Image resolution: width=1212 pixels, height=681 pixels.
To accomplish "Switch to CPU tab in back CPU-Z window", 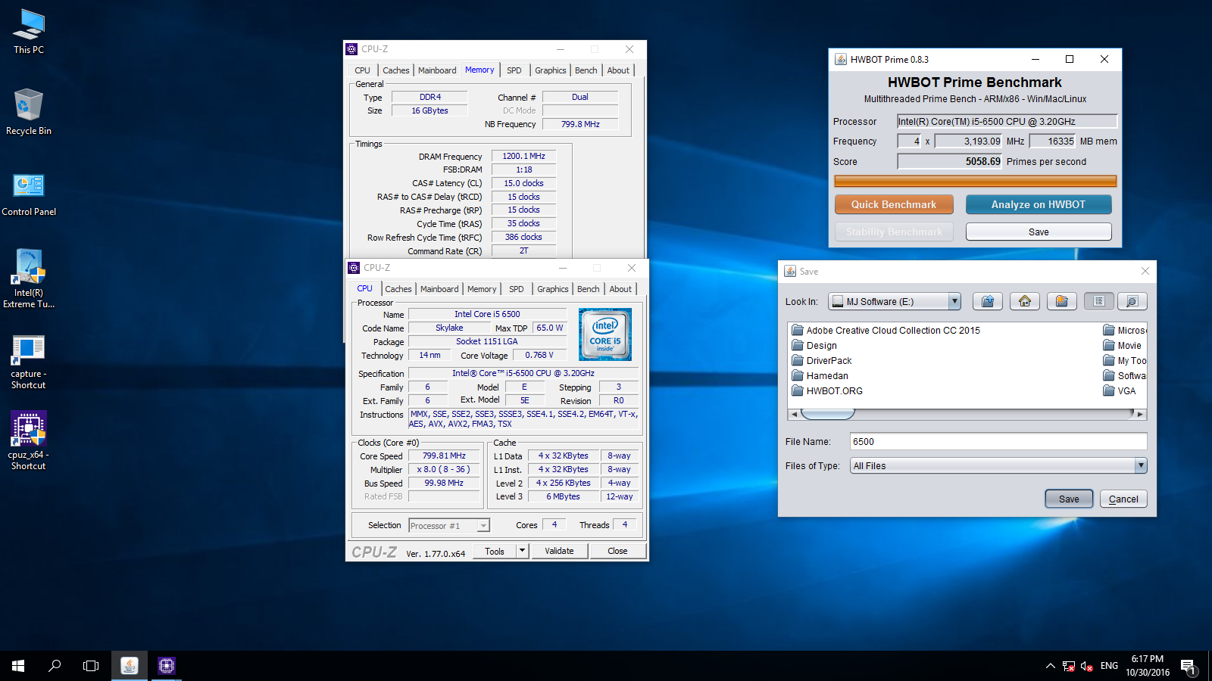I will pyautogui.click(x=363, y=70).
